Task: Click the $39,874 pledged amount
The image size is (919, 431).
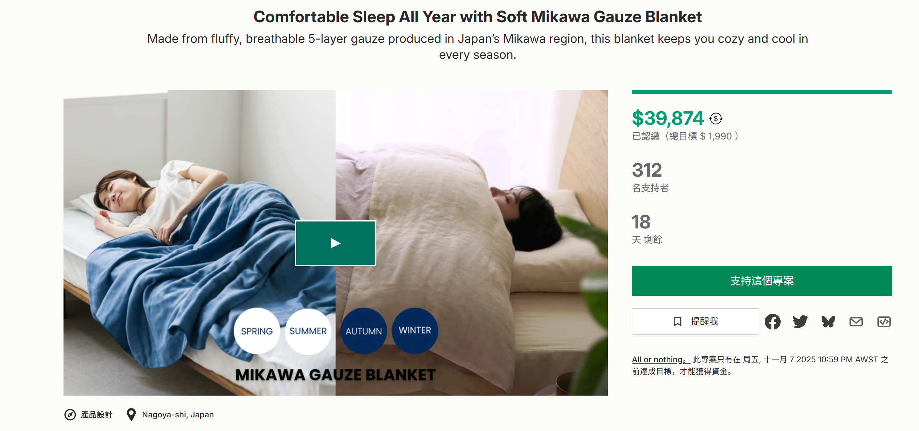Action: click(x=668, y=118)
